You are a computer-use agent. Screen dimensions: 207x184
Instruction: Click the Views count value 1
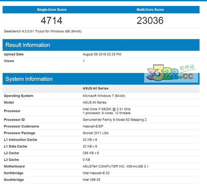coord(84,61)
